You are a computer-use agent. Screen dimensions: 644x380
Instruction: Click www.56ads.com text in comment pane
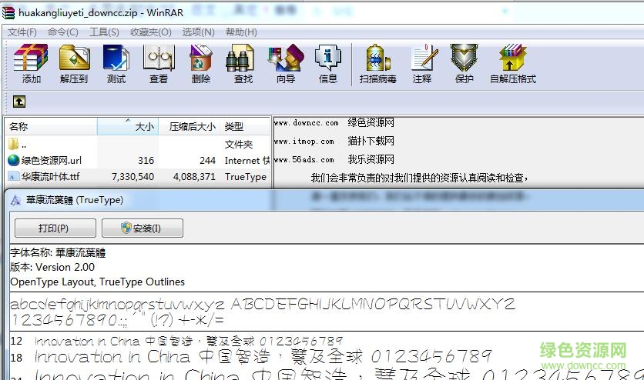[304, 159]
